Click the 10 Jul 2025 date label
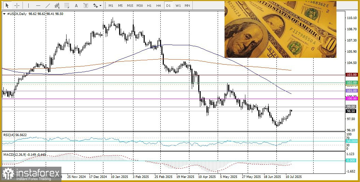The image size is (360, 182). 293,177
